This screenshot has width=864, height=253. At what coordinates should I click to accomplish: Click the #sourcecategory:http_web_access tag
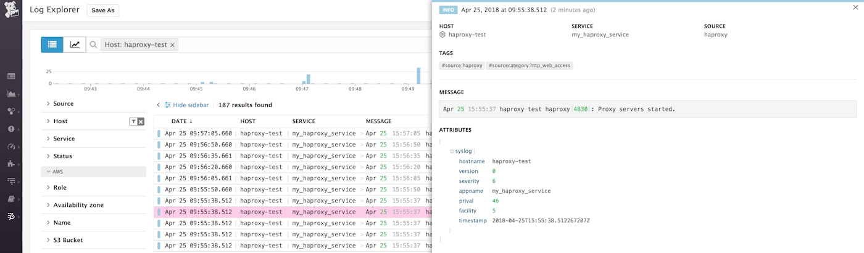pyautogui.click(x=530, y=65)
